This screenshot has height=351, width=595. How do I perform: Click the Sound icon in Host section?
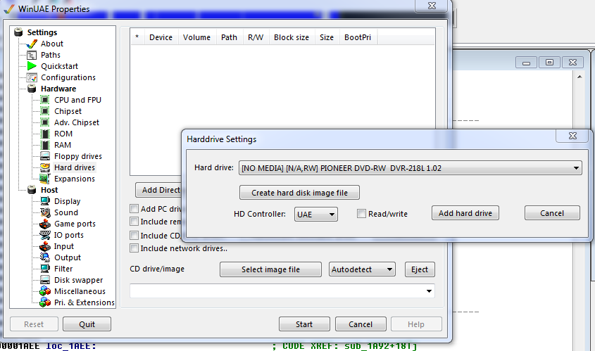coord(45,212)
